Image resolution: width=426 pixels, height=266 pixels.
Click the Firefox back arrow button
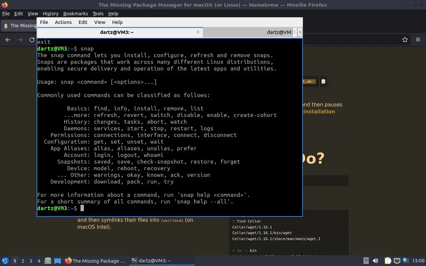pyautogui.click(x=8, y=40)
